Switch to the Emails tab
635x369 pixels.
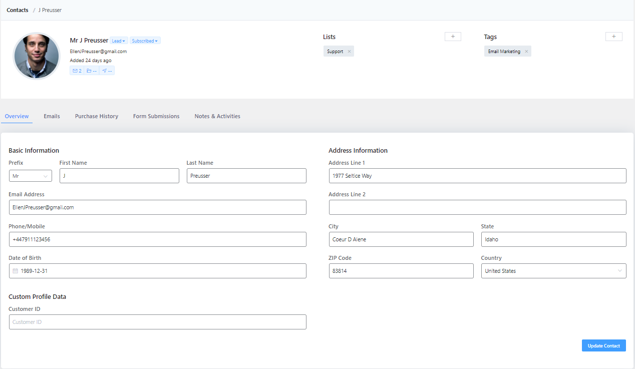(52, 116)
